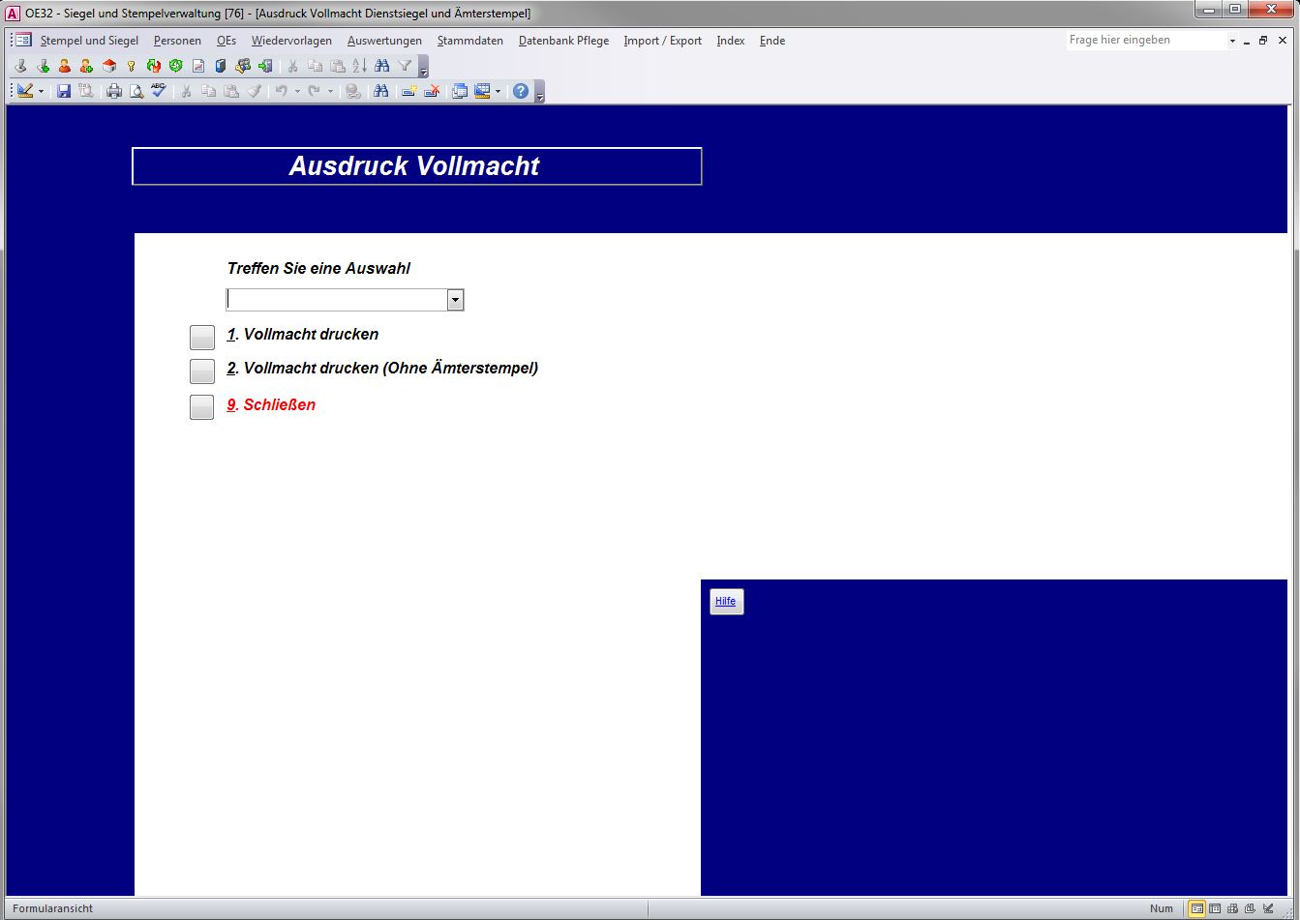
Task: Click the 'Formularansicht' status bar text
Action: tap(52, 908)
